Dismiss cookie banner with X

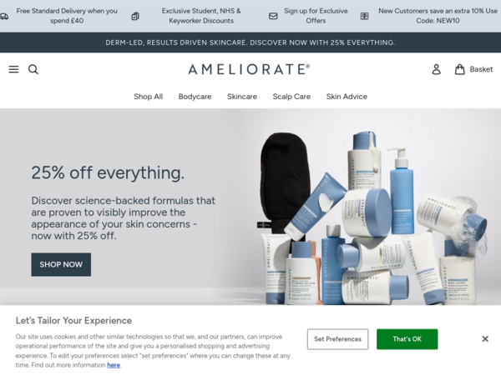[485, 339]
